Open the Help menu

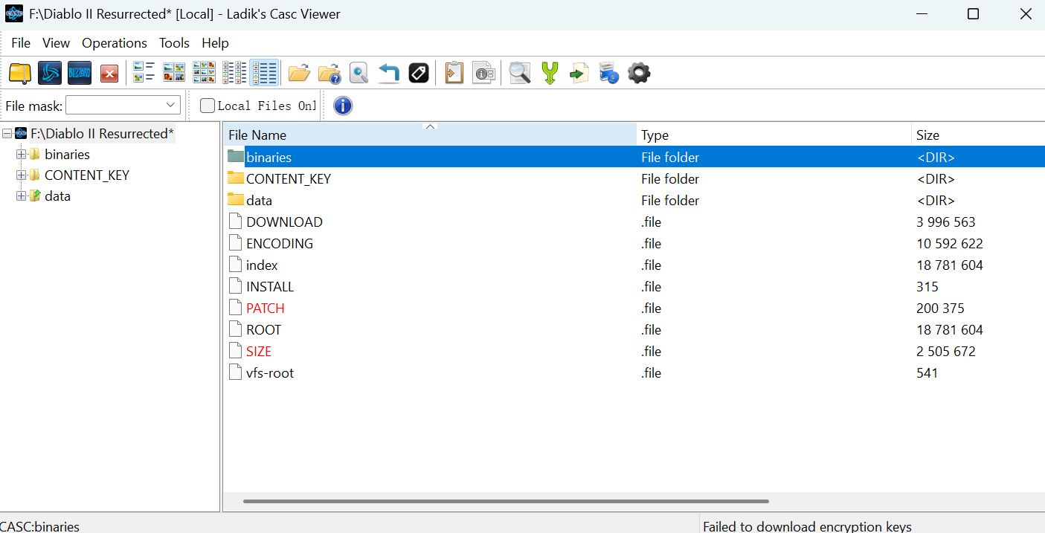tap(215, 43)
